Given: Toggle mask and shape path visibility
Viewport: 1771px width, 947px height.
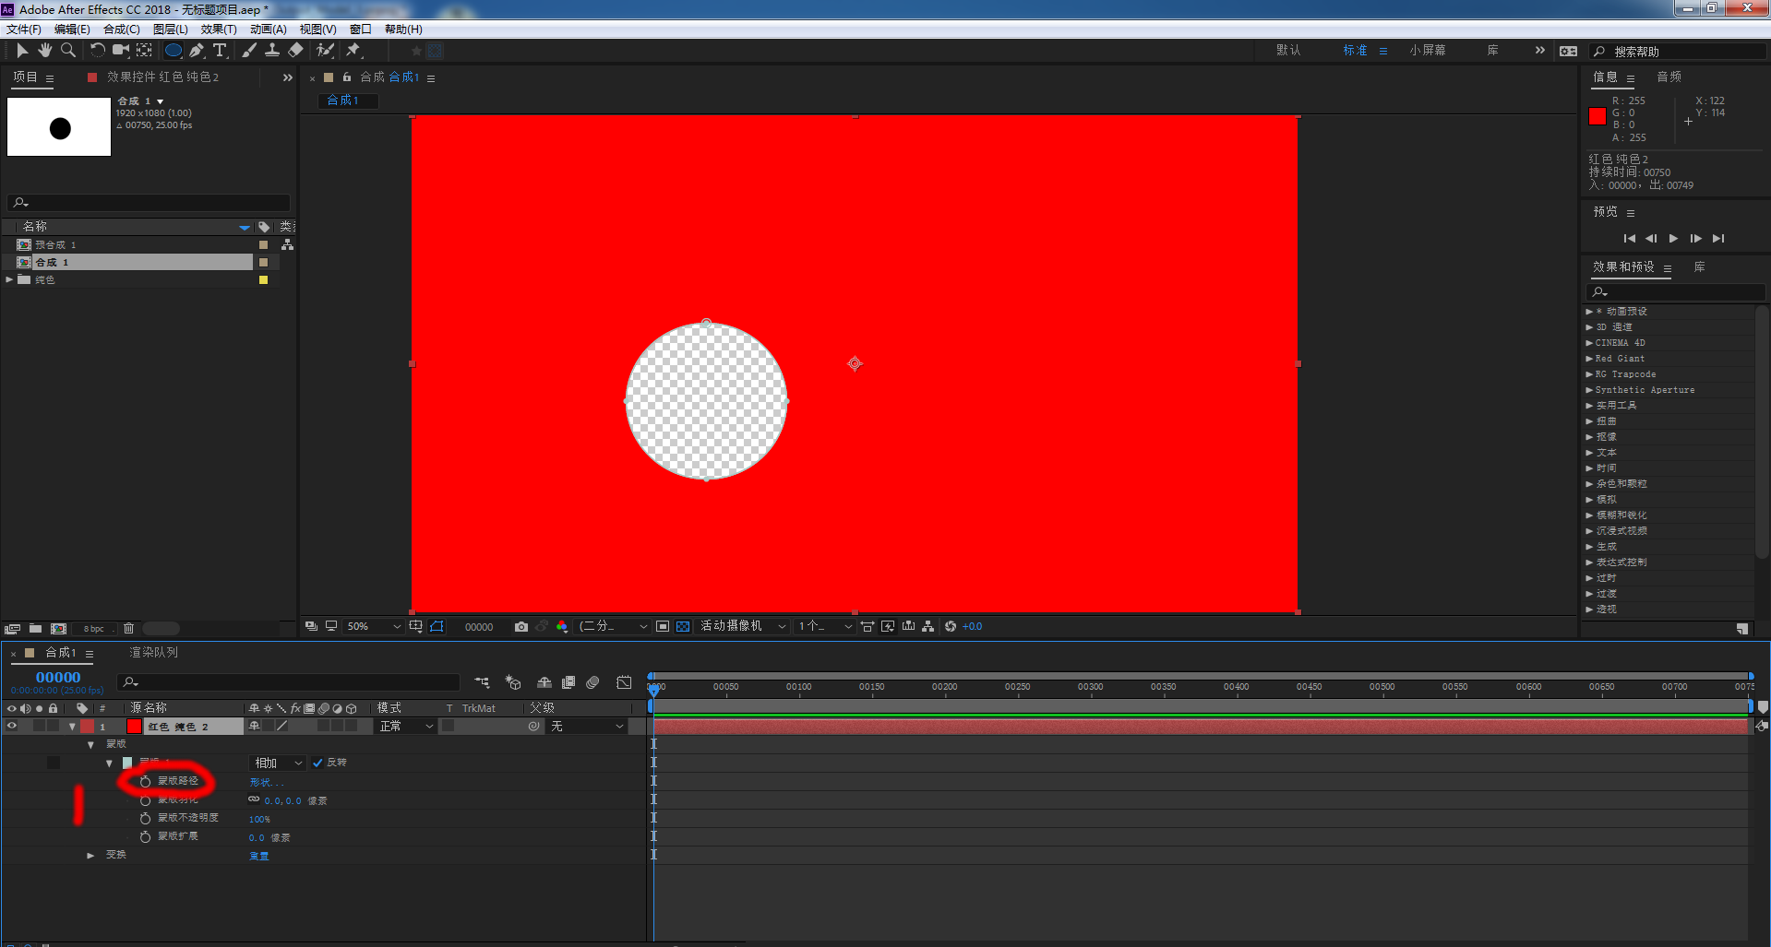Looking at the screenshot, I should pos(437,627).
